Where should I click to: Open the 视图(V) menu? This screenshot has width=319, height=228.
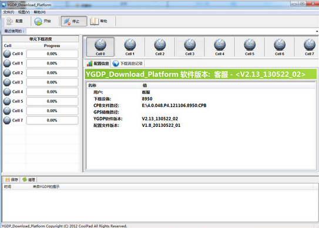click(24, 12)
